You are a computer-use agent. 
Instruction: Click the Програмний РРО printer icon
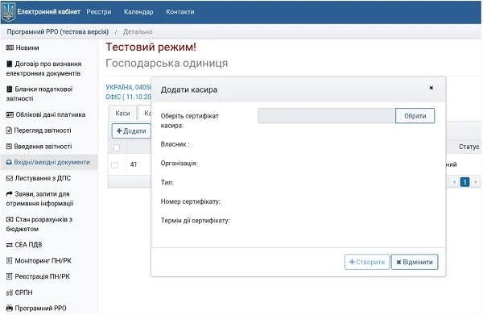click(x=10, y=308)
